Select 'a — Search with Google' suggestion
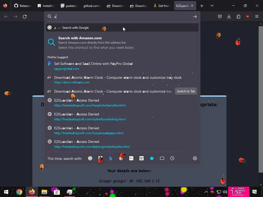Image resolution: width=263 pixels, height=197 pixels. pyautogui.click(x=122, y=28)
